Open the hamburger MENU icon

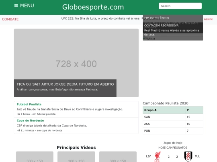click(x=16, y=6)
